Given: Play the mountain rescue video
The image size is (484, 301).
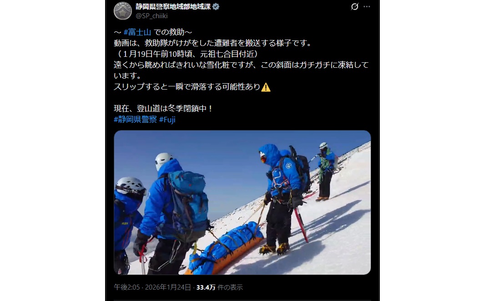Looking at the screenshot, I should pos(242,202).
